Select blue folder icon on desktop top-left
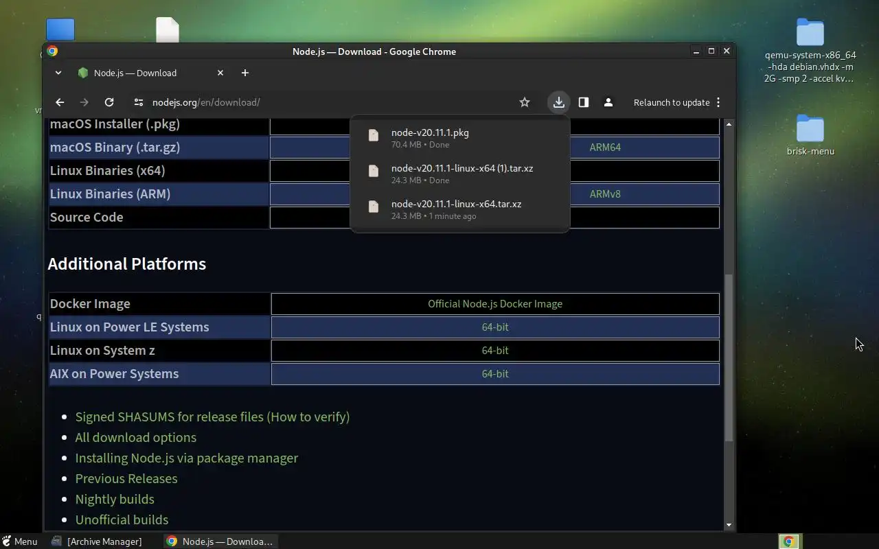The height and width of the screenshot is (549, 879). pyautogui.click(x=60, y=30)
